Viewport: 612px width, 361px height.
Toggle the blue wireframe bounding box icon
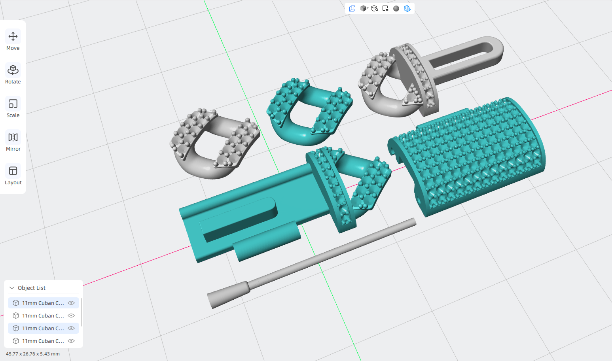[352, 8]
